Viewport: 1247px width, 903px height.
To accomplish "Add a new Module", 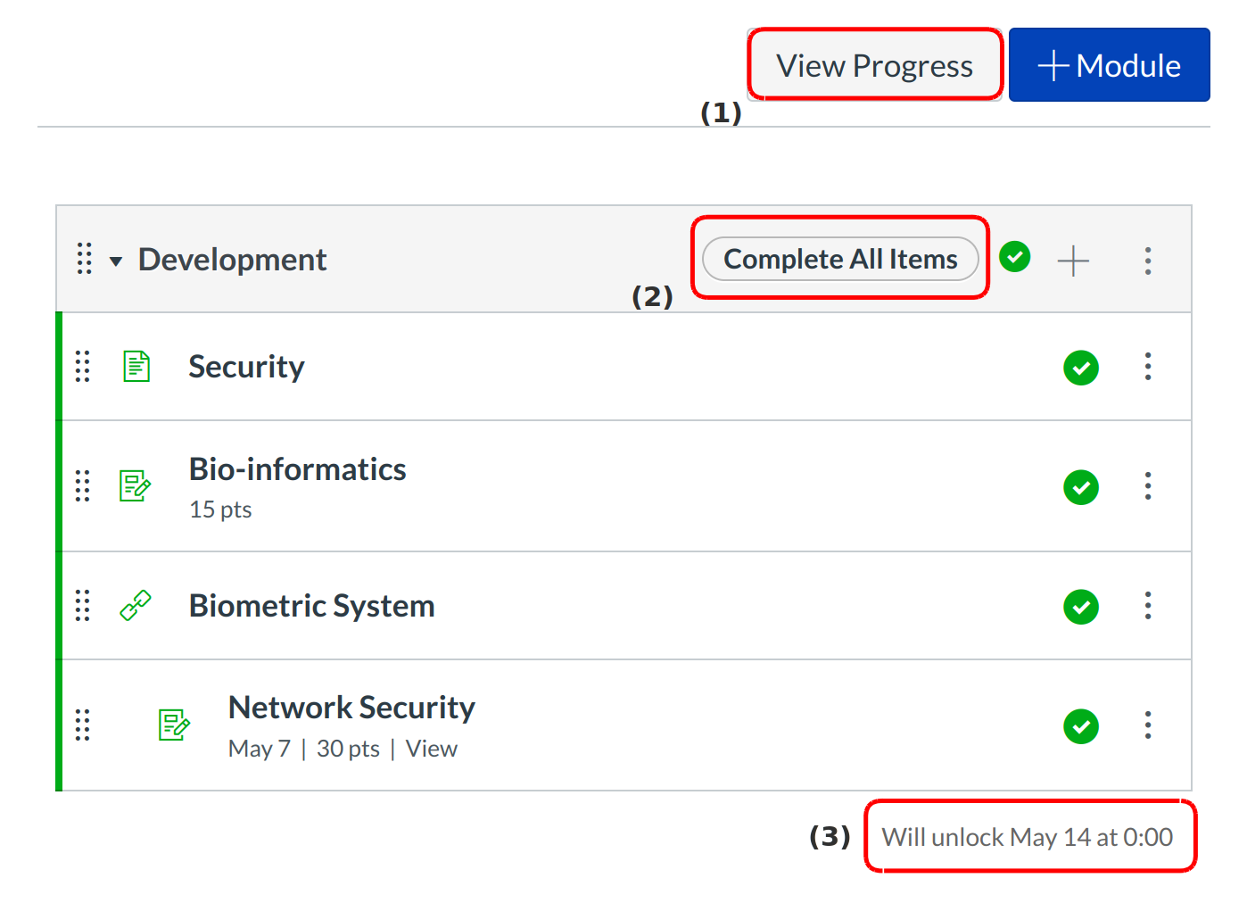I will click(1109, 65).
